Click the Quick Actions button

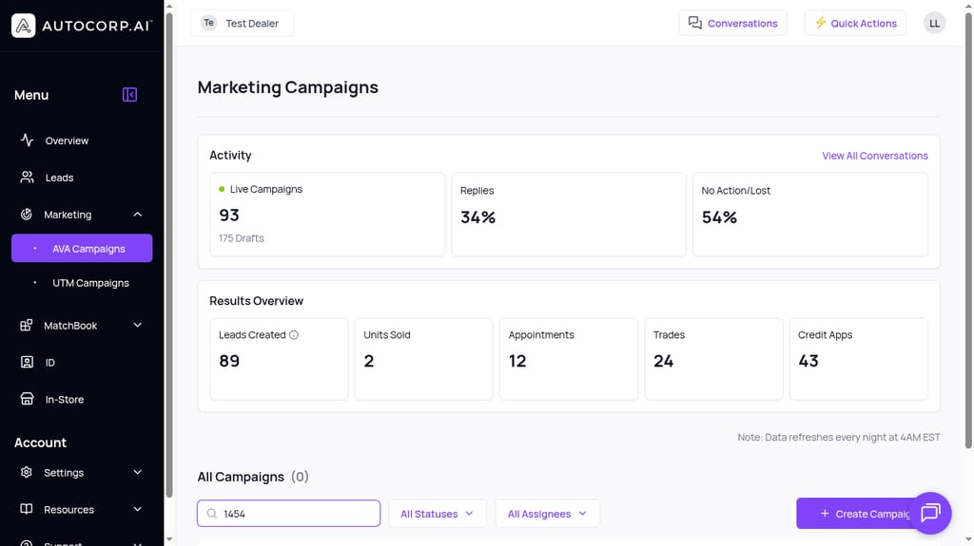(x=855, y=23)
